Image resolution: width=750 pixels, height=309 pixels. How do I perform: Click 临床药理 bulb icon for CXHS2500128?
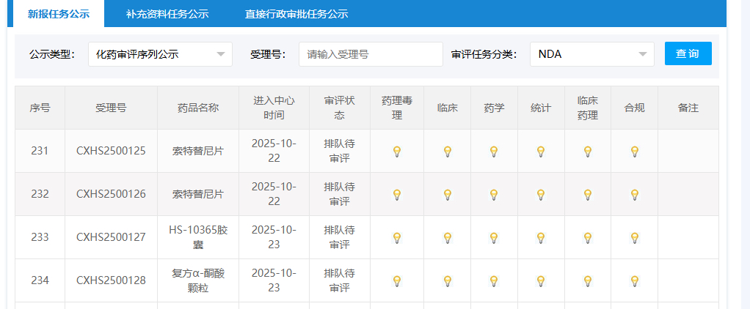point(587,281)
